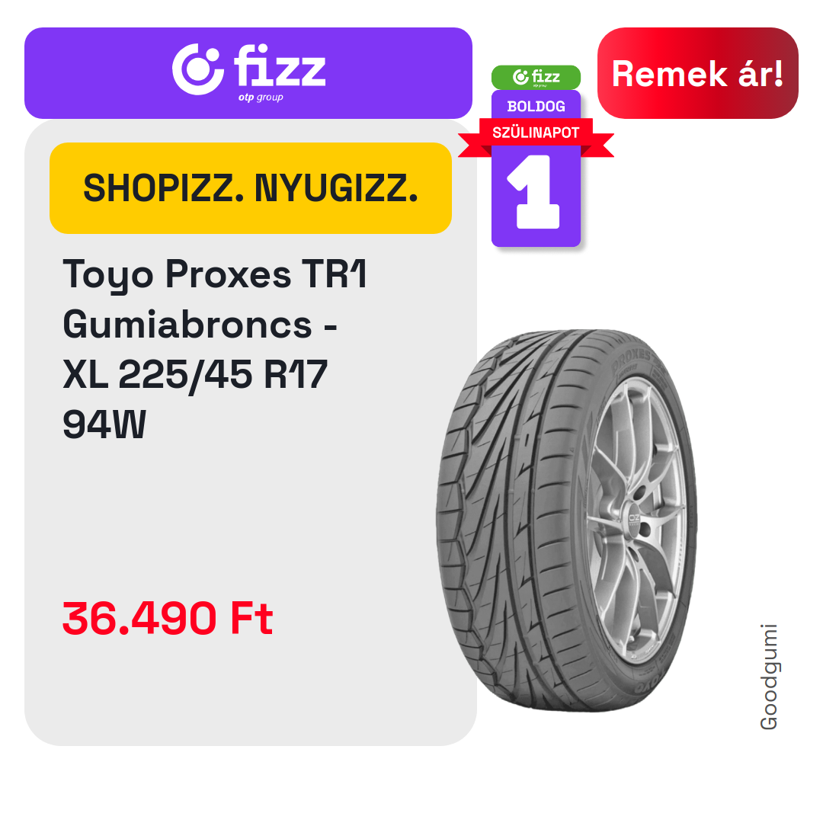Click the Goodgumi vertical seller label
This screenshot has height=823, width=823.
pyautogui.click(x=769, y=677)
